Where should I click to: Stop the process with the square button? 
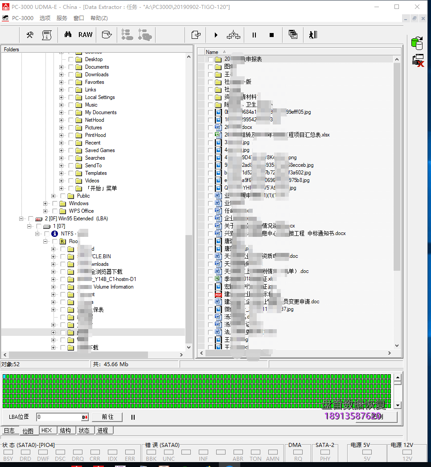271,35
